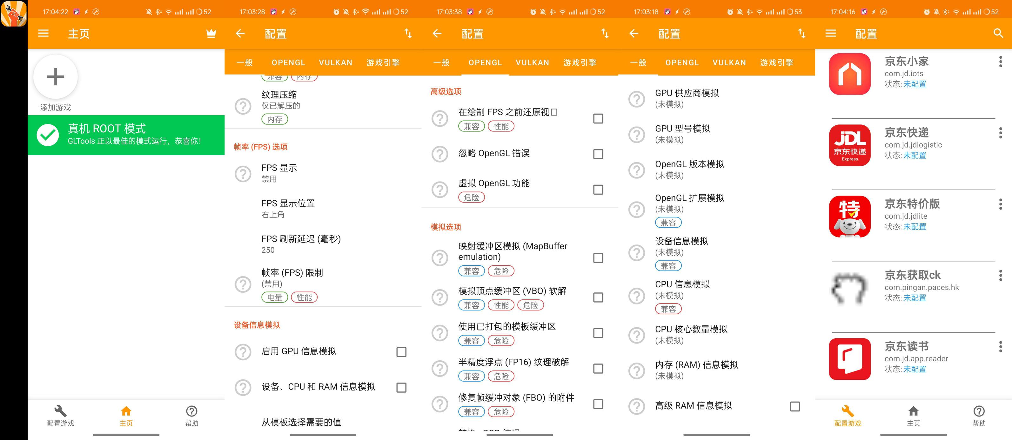The height and width of the screenshot is (440, 1012).
Task: Open help for 忽略 OpenGL 错误
Action: [x=439, y=154]
